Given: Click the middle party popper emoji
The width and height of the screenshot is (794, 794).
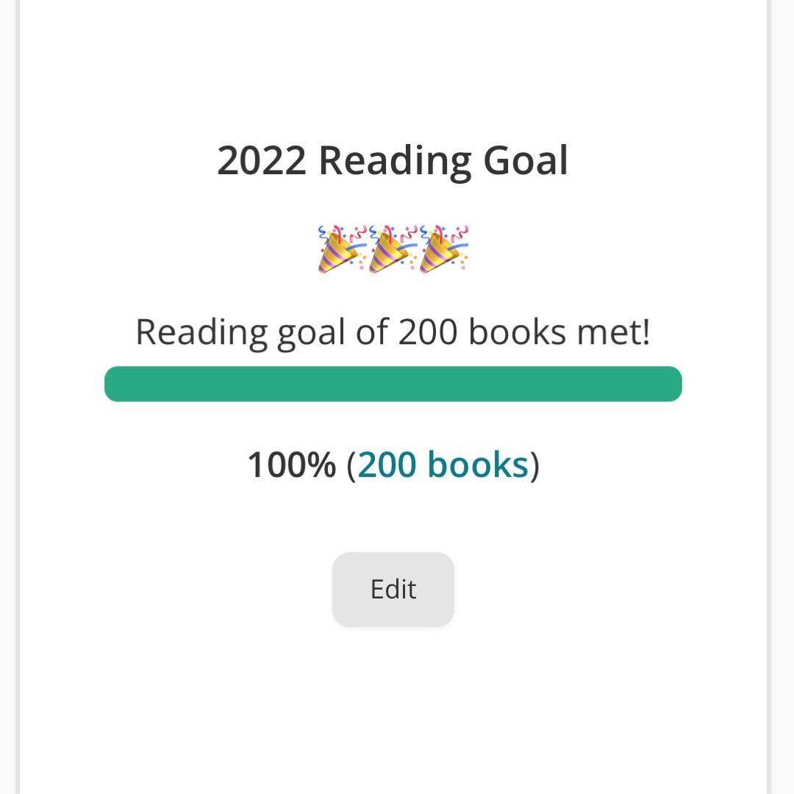Looking at the screenshot, I should click(x=393, y=250).
